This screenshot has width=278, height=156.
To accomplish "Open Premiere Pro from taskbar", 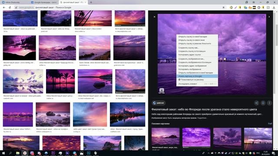I will [53, 153].
